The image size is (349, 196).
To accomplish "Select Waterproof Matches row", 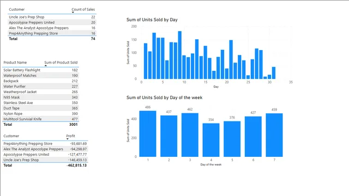I will click(41, 76).
